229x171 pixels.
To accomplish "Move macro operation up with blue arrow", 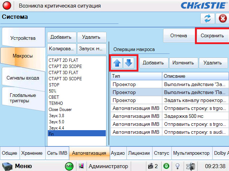I will [117, 63].
